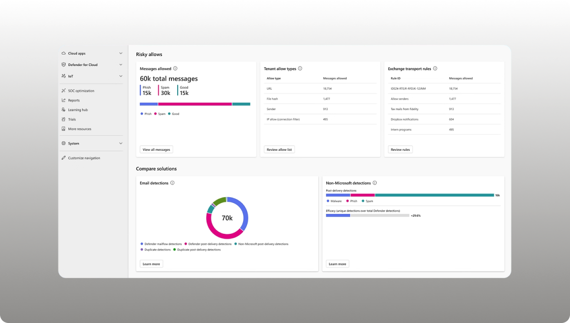
Task: Click info icon beside Messages allowed
Action: coord(175,69)
